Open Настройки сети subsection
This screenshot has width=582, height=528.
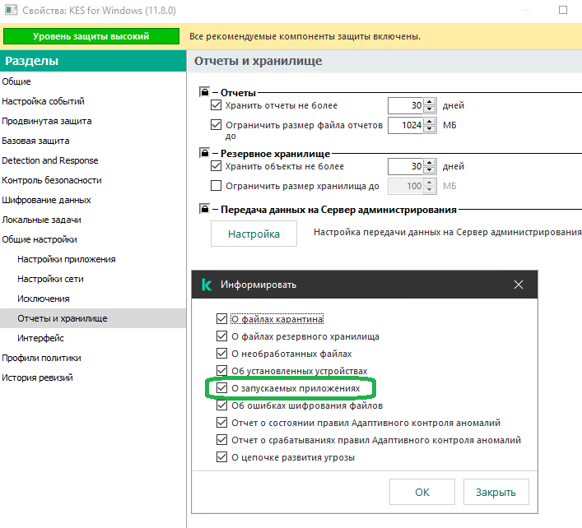pyautogui.click(x=93, y=279)
